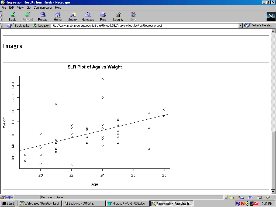This screenshot has height=207, width=276.
Task: Go to Home via toolbar icon
Action: coord(58,16)
